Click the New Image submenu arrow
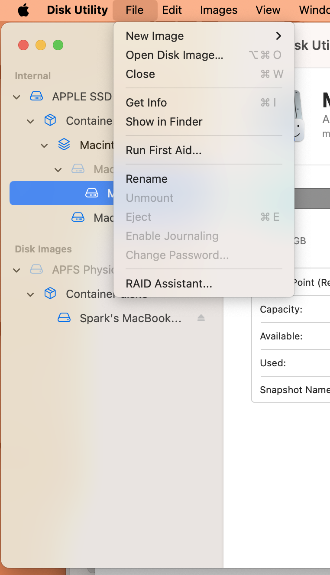Screen dimensions: 330x575 tap(278, 36)
